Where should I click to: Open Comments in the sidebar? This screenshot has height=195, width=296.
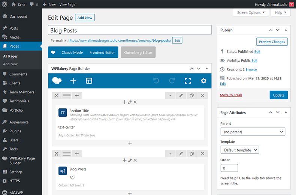point(18,74)
